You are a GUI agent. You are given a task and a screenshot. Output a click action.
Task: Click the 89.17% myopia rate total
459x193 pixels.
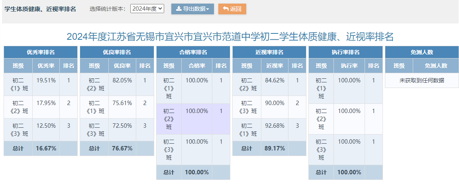275,148
